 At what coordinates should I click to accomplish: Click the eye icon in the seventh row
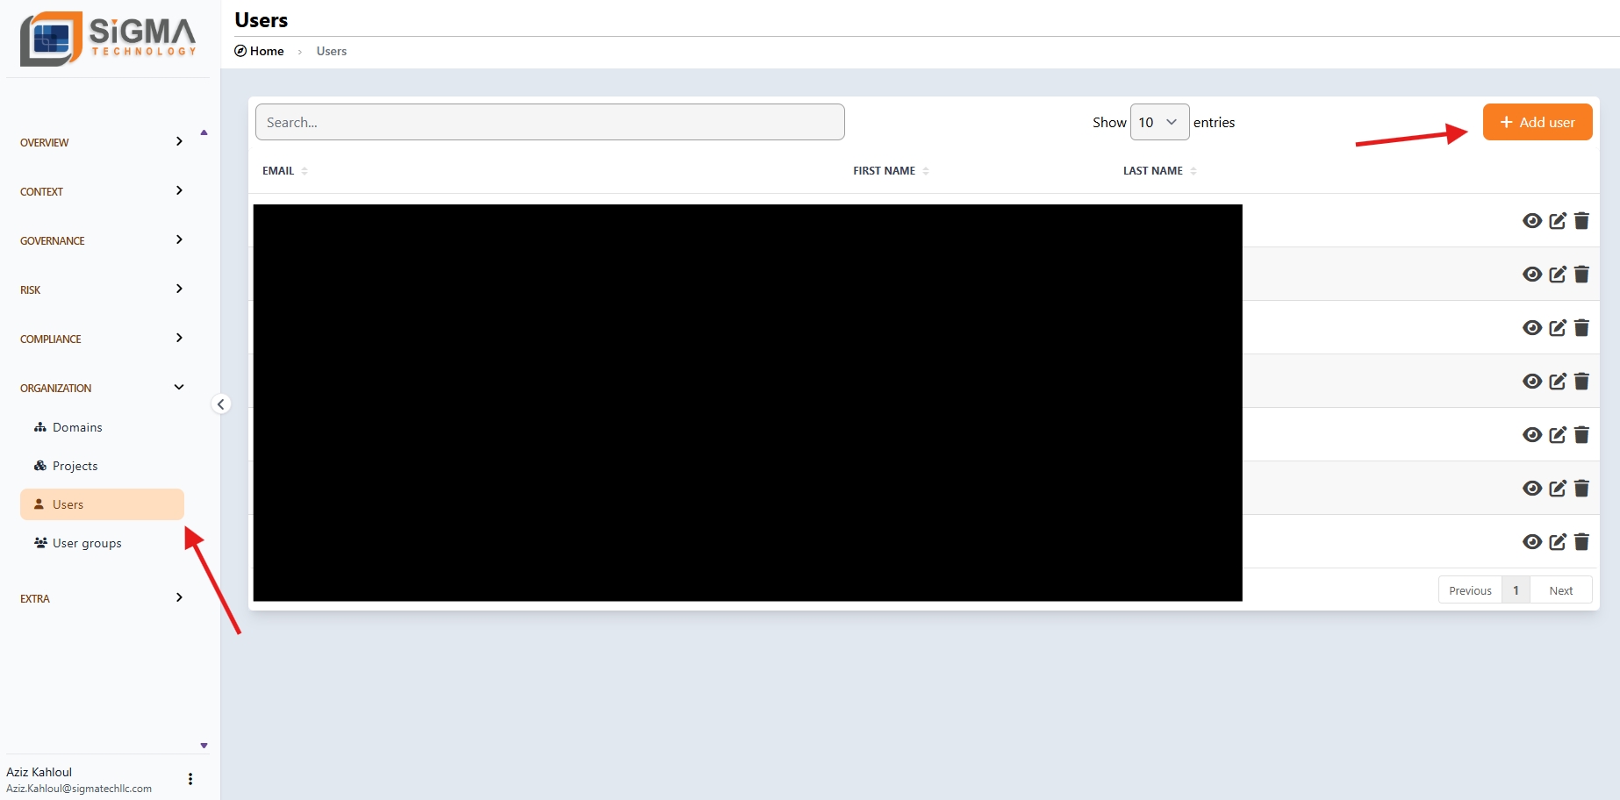pyautogui.click(x=1532, y=542)
